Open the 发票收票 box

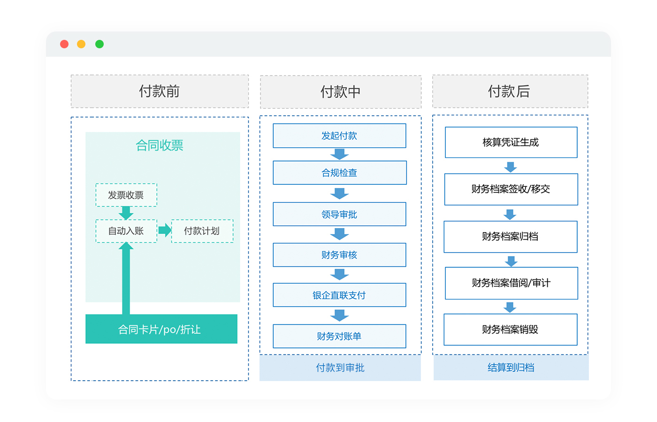[x=126, y=195]
